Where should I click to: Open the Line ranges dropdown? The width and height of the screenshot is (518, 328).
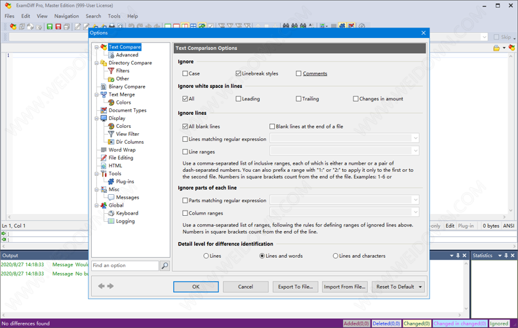[416, 151]
